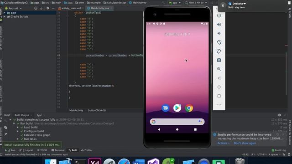This screenshot has width=292, height=164.
Task: Open the Event Log
Action: [x=279, y=150]
